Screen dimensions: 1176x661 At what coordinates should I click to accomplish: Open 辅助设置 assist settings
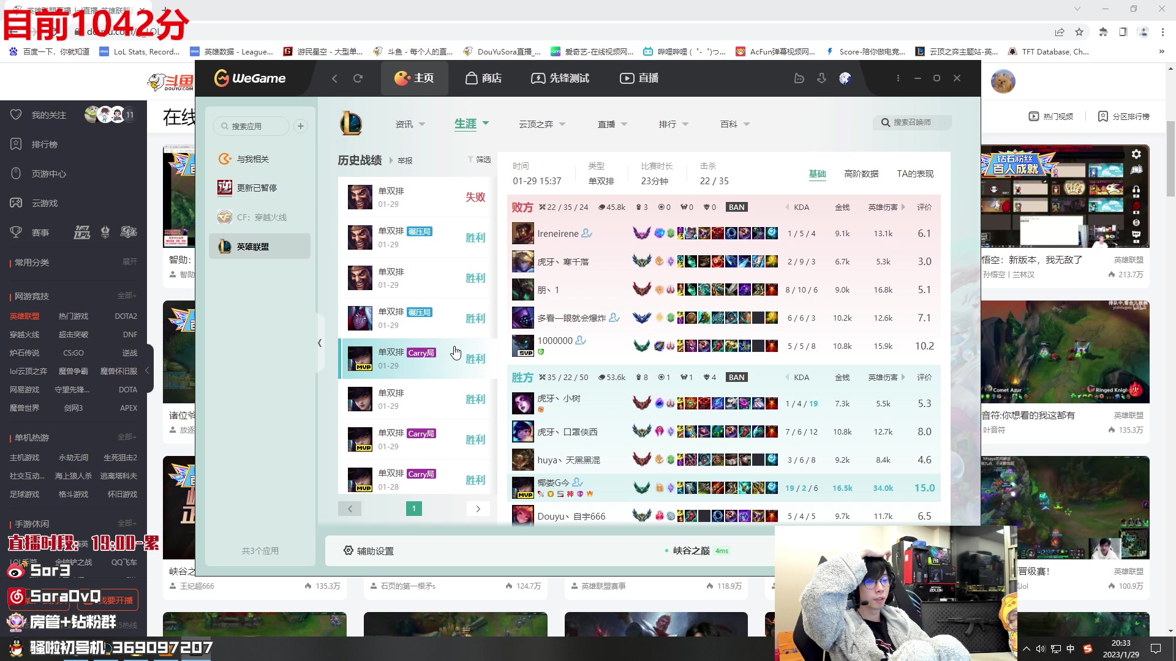point(369,551)
